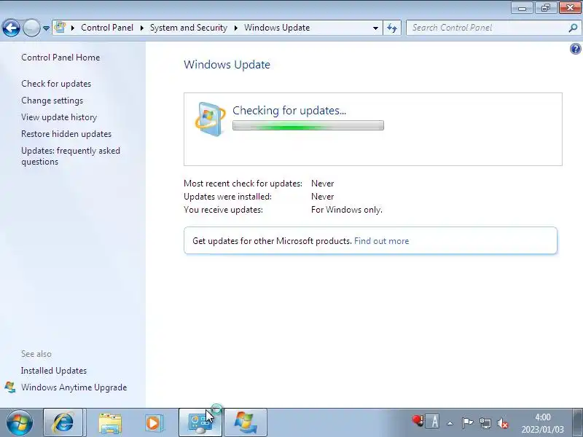Open Windows Anytime Upgrade link
The height and width of the screenshot is (437, 583).
pos(74,387)
